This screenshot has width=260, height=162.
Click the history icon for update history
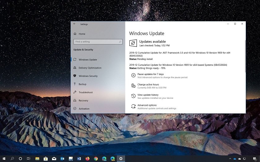[133, 96]
